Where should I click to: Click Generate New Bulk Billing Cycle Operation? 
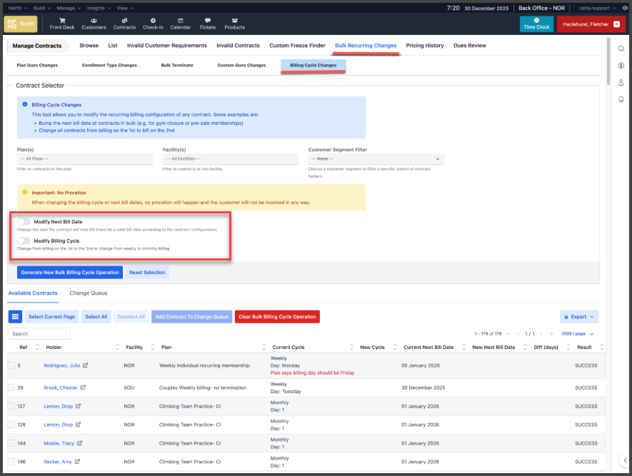click(70, 273)
